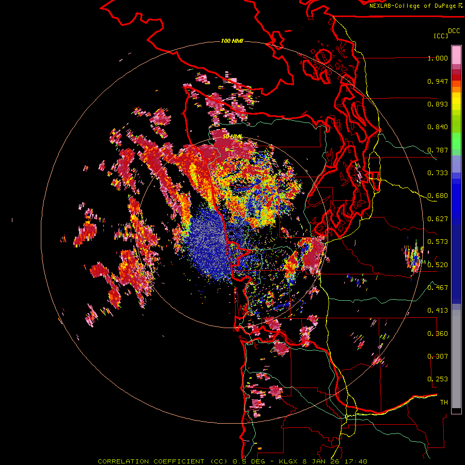
Task: Select the 0.840 scale value
Action: (438, 127)
